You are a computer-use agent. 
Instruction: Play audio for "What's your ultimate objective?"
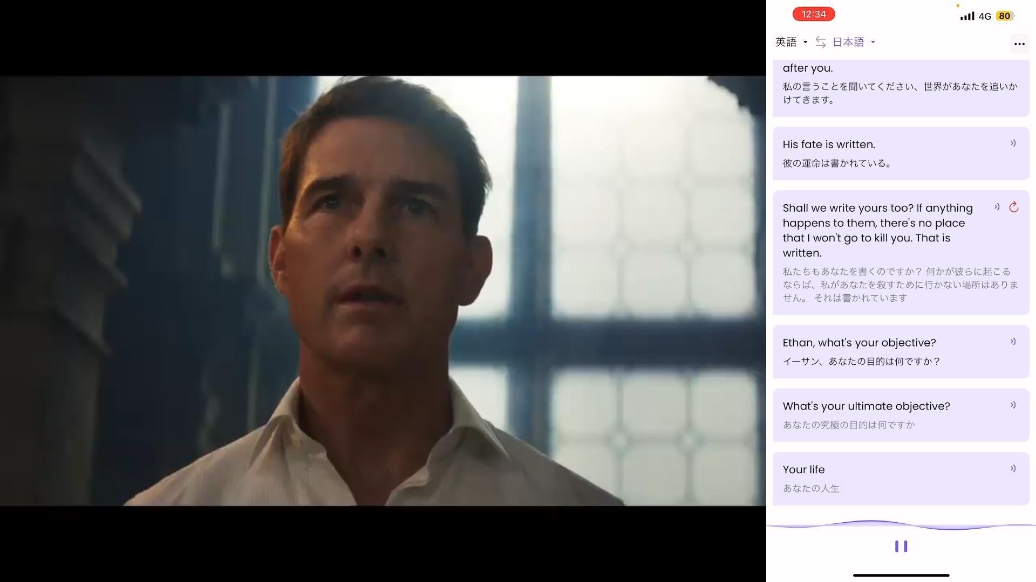tap(1013, 405)
